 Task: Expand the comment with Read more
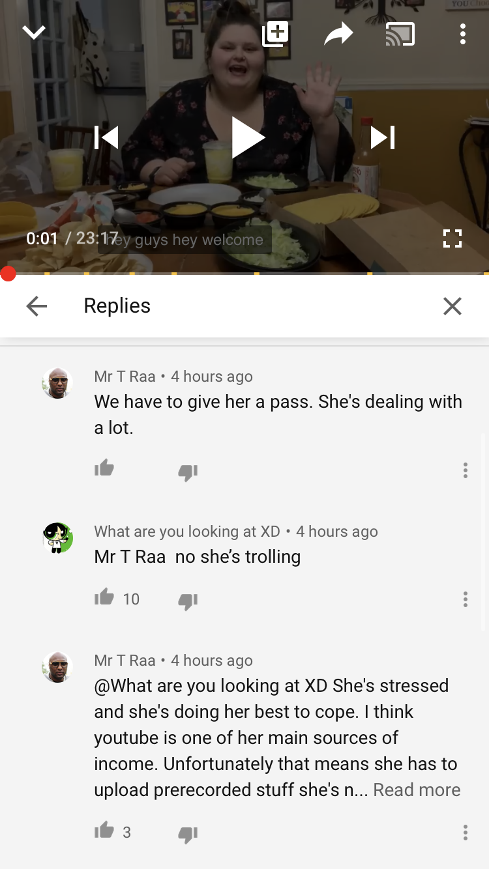click(417, 790)
